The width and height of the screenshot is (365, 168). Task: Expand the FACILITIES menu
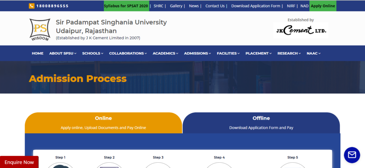point(228,53)
